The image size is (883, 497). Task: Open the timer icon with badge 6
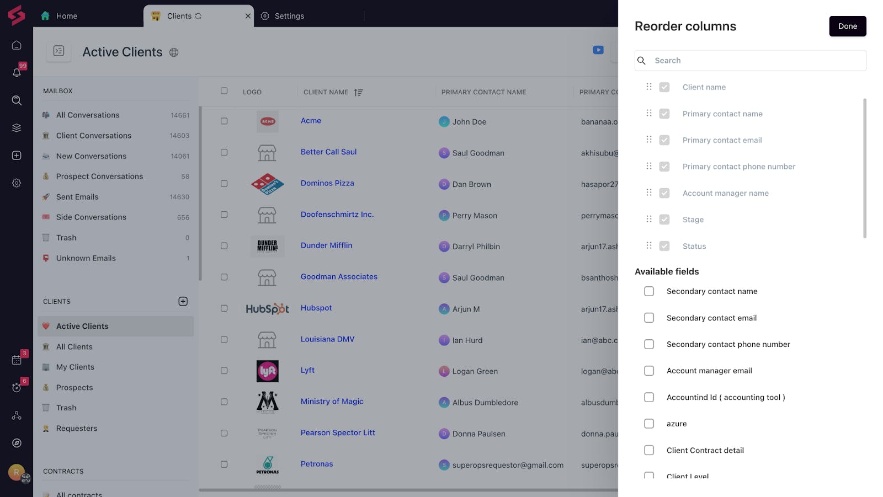(x=17, y=388)
